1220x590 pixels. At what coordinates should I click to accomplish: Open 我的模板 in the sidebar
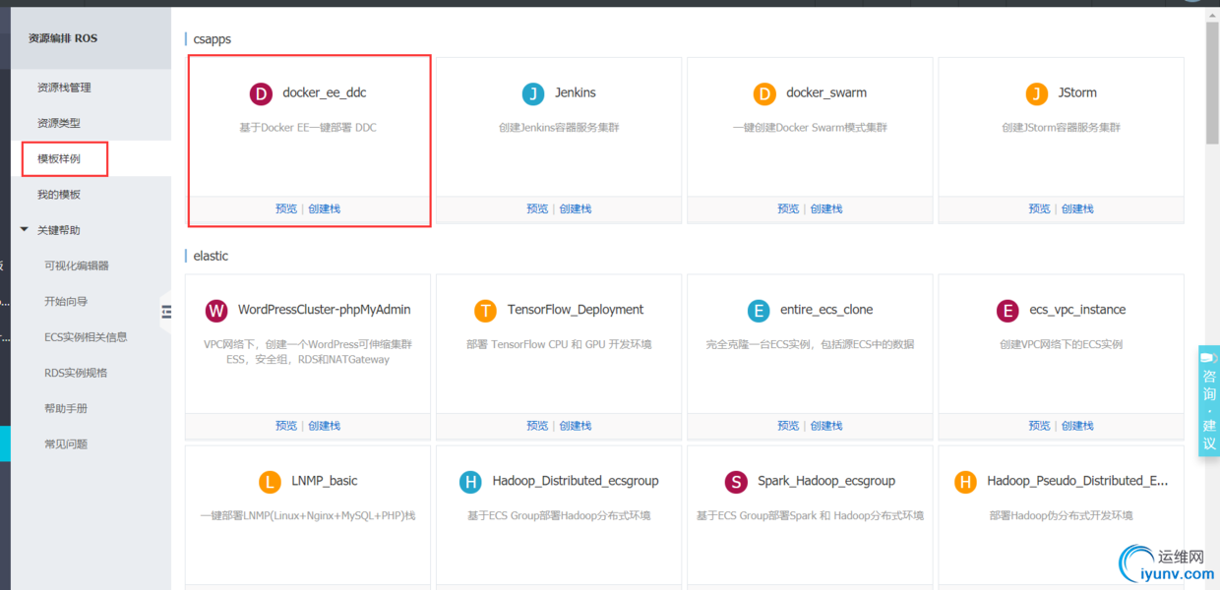tap(59, 195)
